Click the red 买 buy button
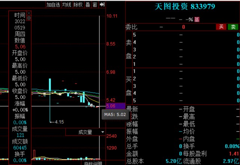Viewport: 240px width, 165px height. pos(221,27)
